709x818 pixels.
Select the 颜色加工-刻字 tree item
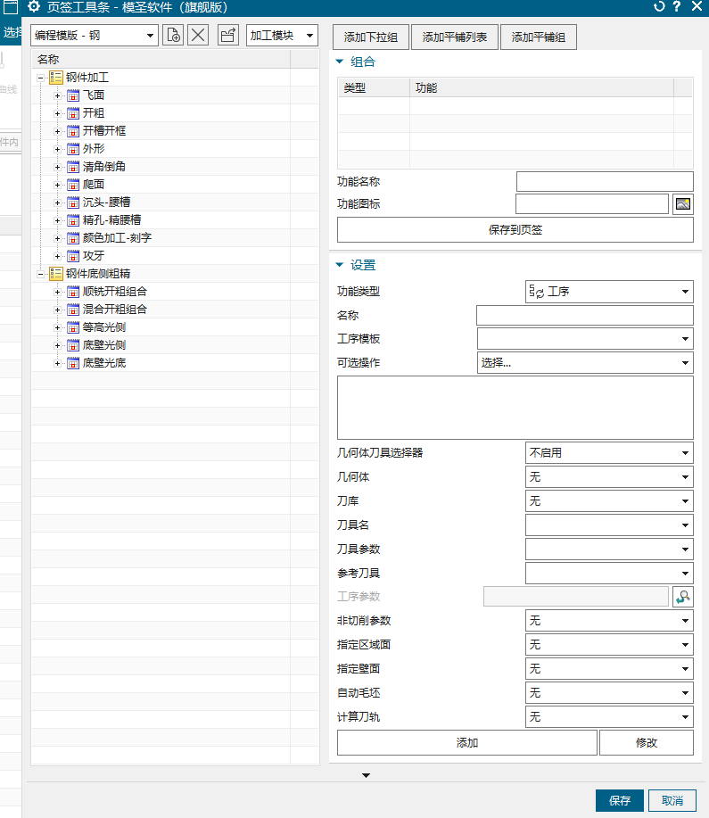(x=117, y=238)
